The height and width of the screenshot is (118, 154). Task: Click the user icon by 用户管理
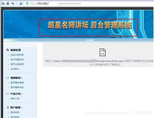coord(8,107)
